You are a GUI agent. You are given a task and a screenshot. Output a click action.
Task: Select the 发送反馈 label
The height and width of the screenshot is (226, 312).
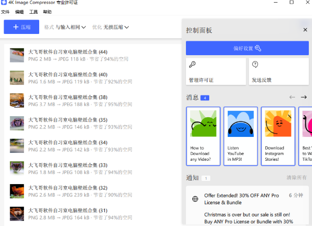[x=262, y=80]
